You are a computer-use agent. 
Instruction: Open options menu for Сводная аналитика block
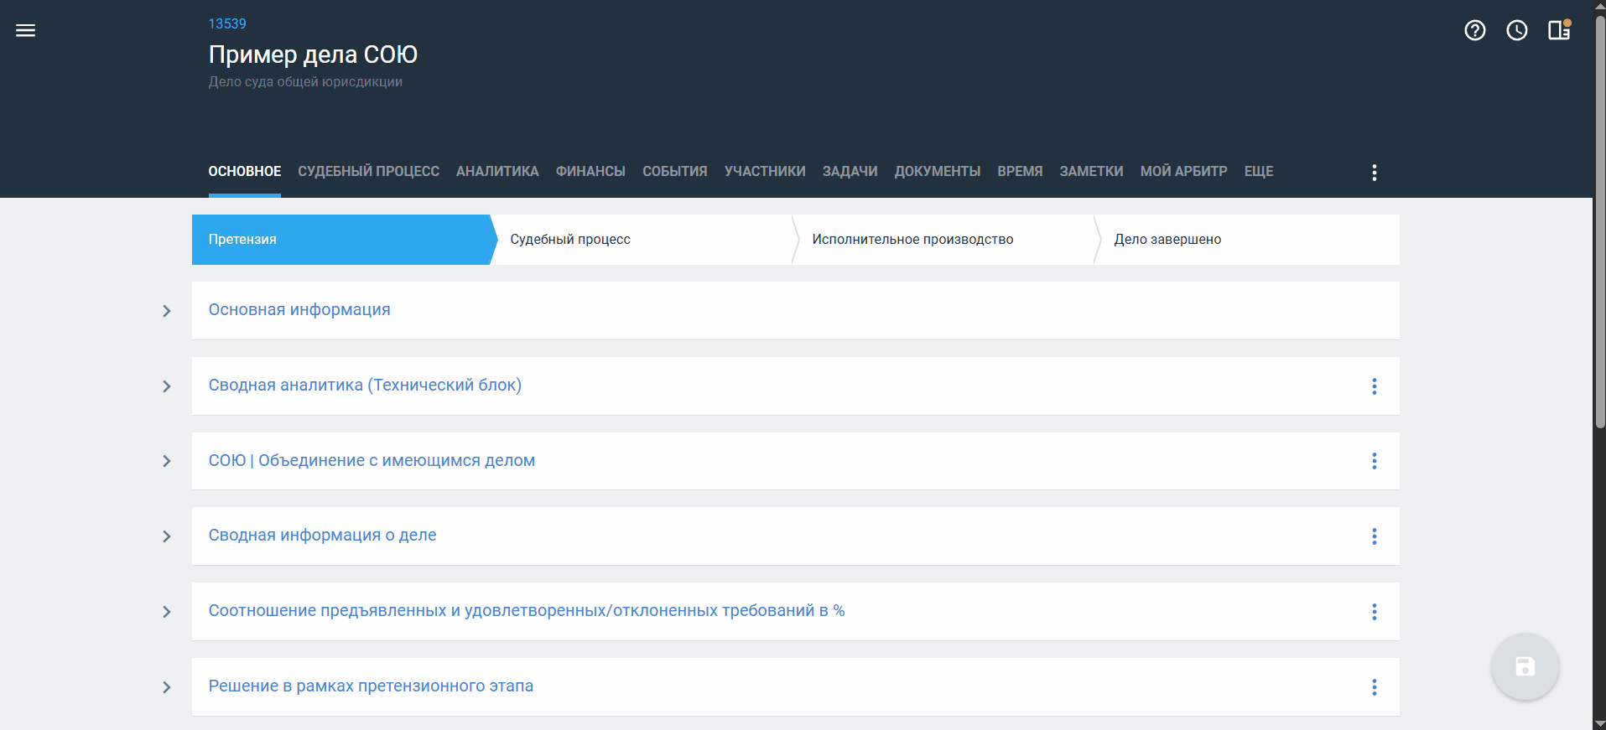click(1374, 386)
